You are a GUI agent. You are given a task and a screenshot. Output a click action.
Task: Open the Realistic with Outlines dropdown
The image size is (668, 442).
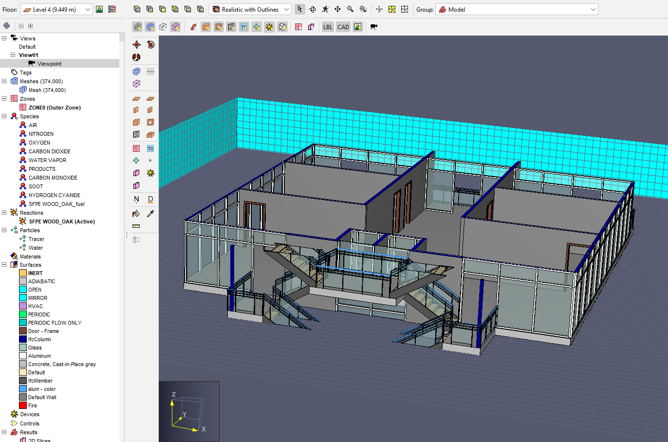point(250,9)
